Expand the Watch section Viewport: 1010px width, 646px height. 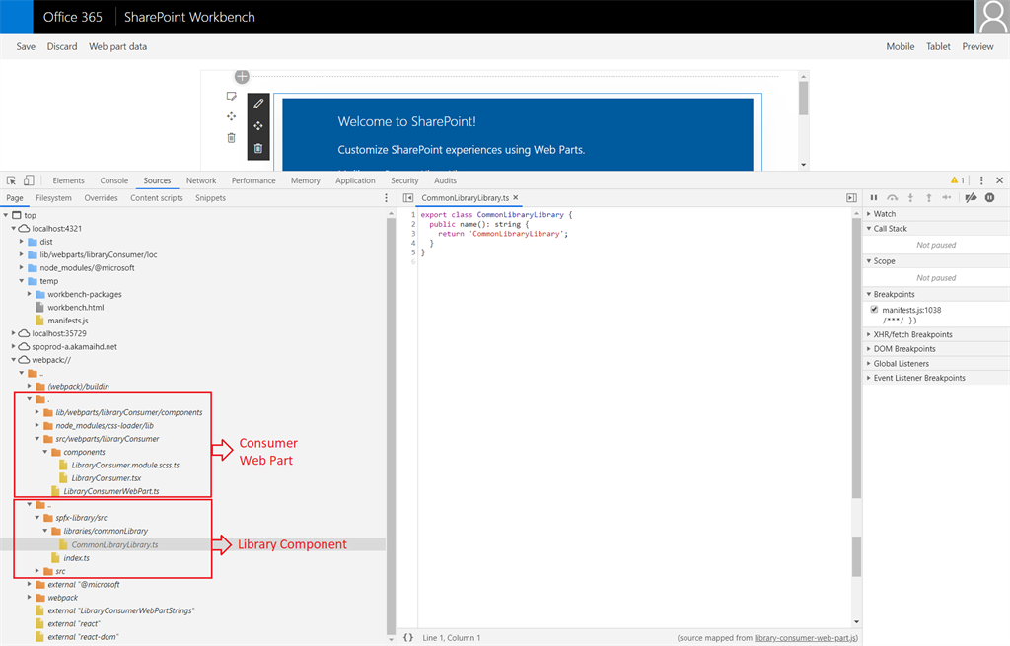pos(885,214)
